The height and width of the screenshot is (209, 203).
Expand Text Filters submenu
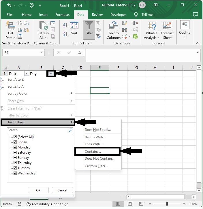72,122
